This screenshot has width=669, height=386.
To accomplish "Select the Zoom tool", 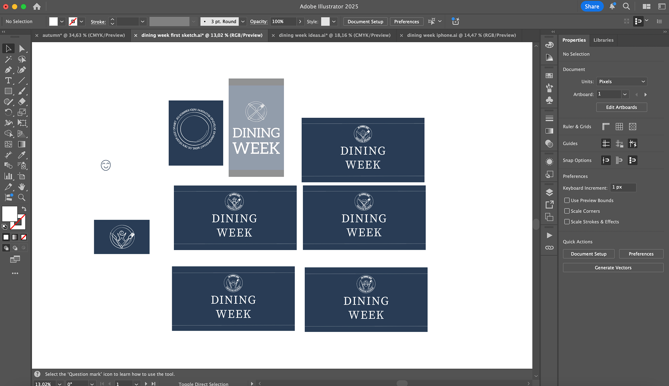I will (x=22, y=198).
